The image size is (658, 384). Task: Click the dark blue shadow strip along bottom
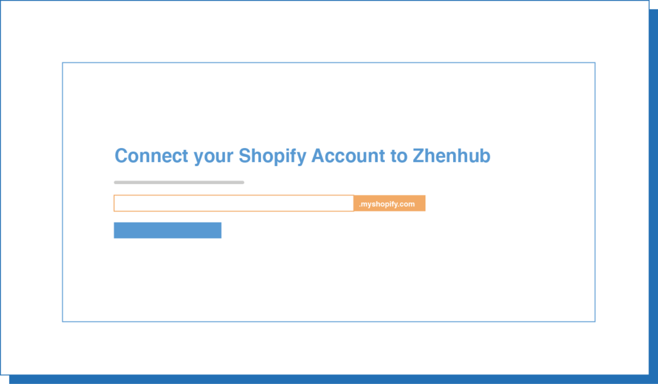click(332, 379)
